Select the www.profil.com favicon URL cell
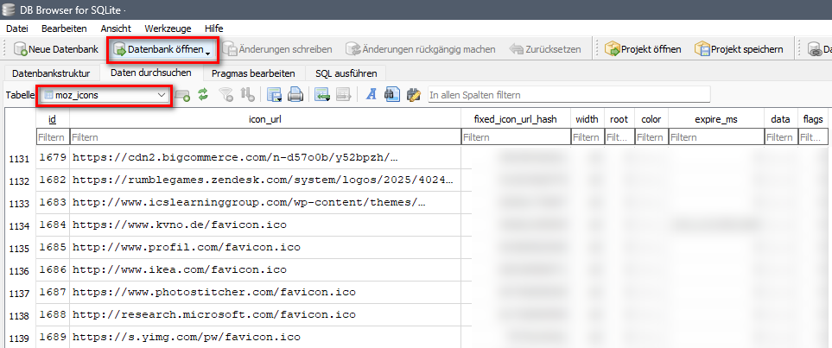832x348 pixels. pos(265,247)
